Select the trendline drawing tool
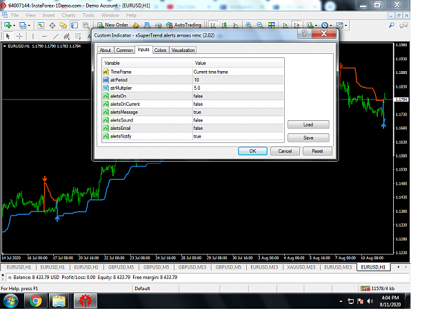This screenshot has height=324, width=431. [56, 36]
